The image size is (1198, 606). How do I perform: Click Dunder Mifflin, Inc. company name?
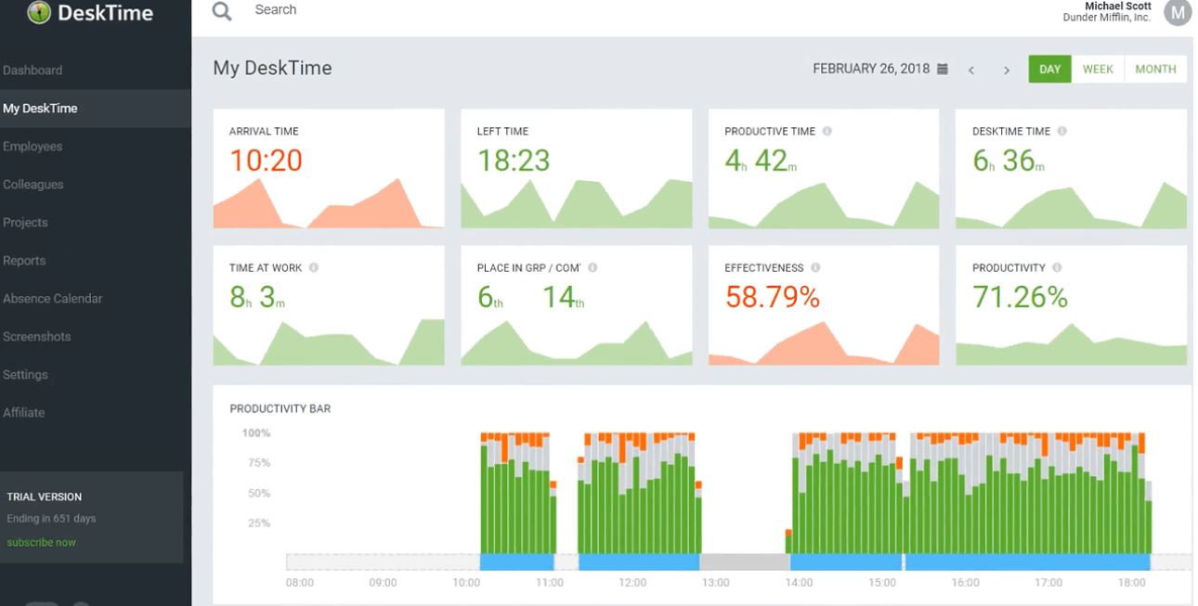click(1107, 18)
